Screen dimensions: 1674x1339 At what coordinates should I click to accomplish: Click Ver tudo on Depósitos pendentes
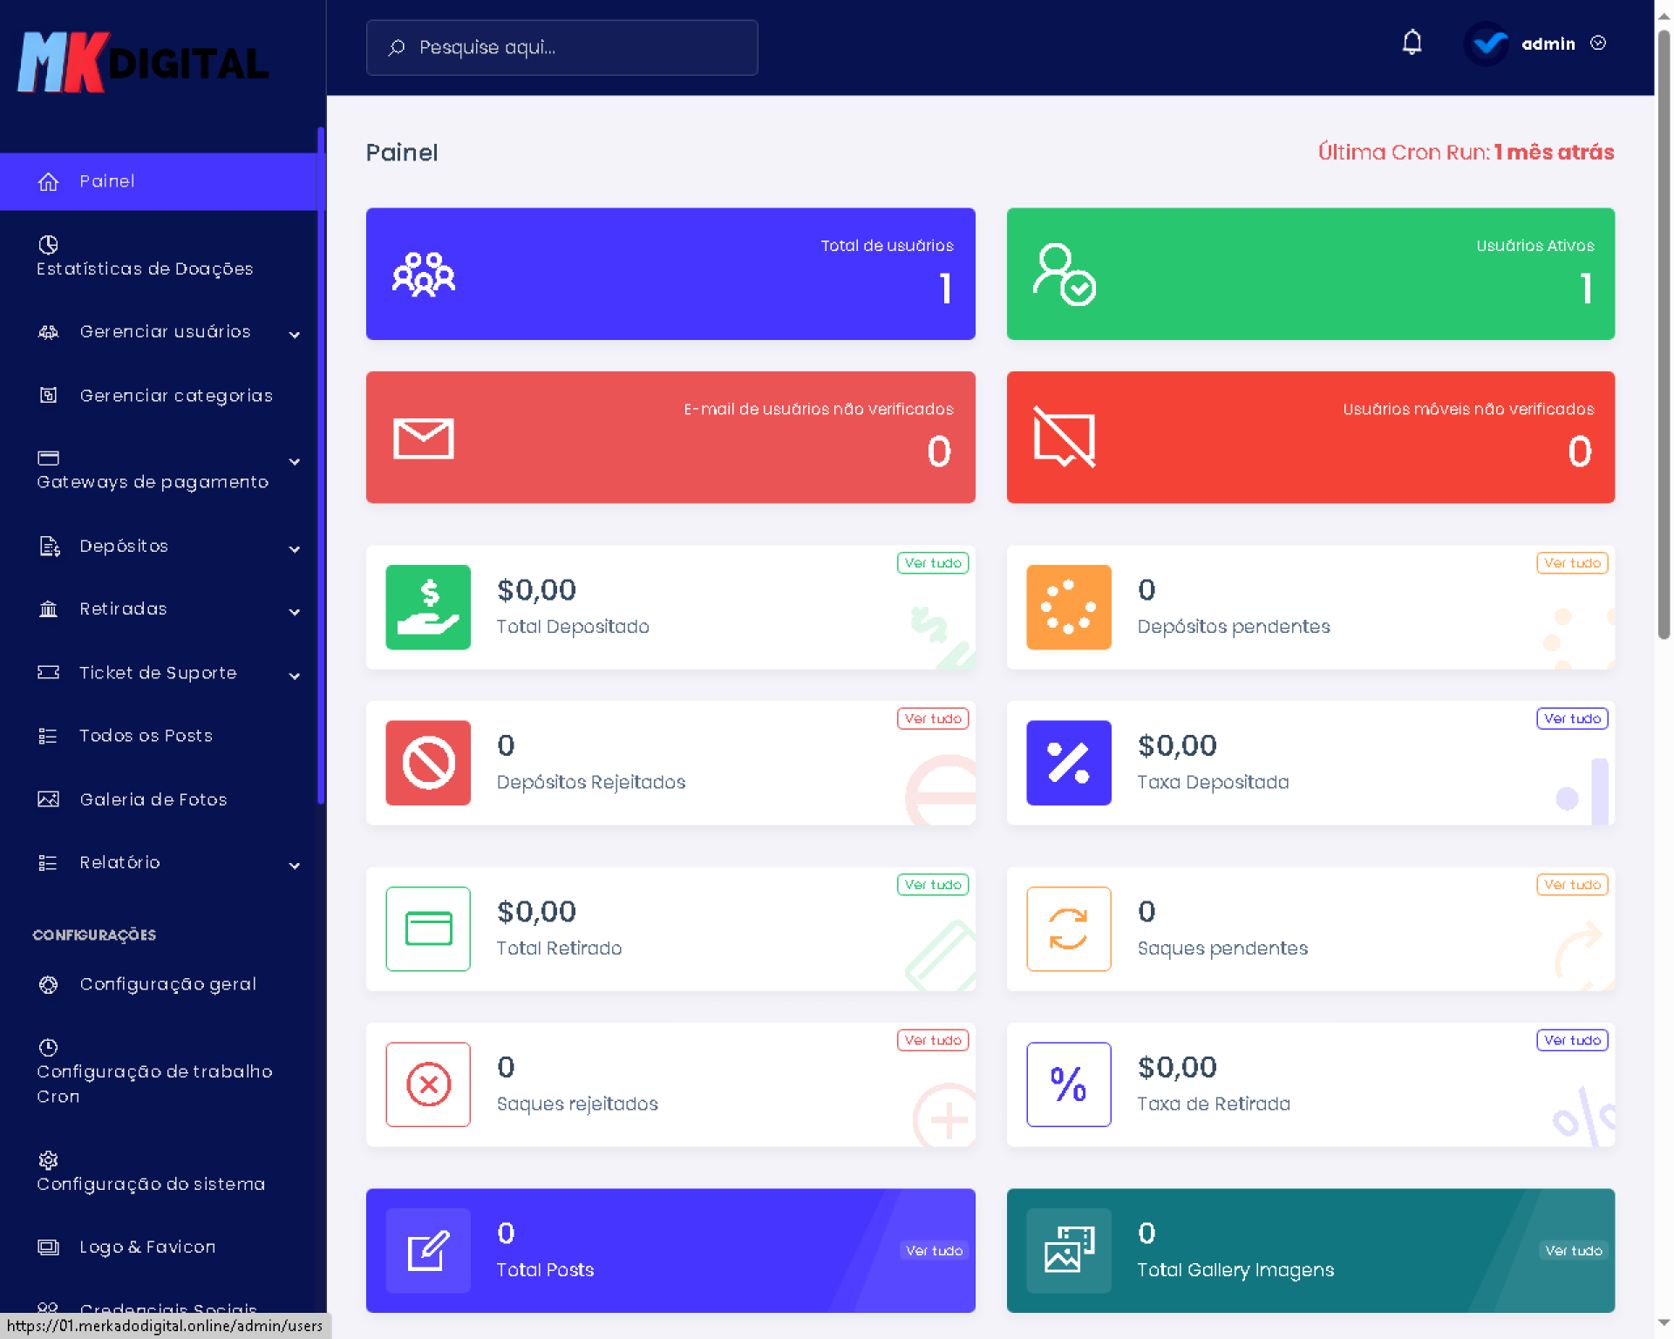(1571, 563)
